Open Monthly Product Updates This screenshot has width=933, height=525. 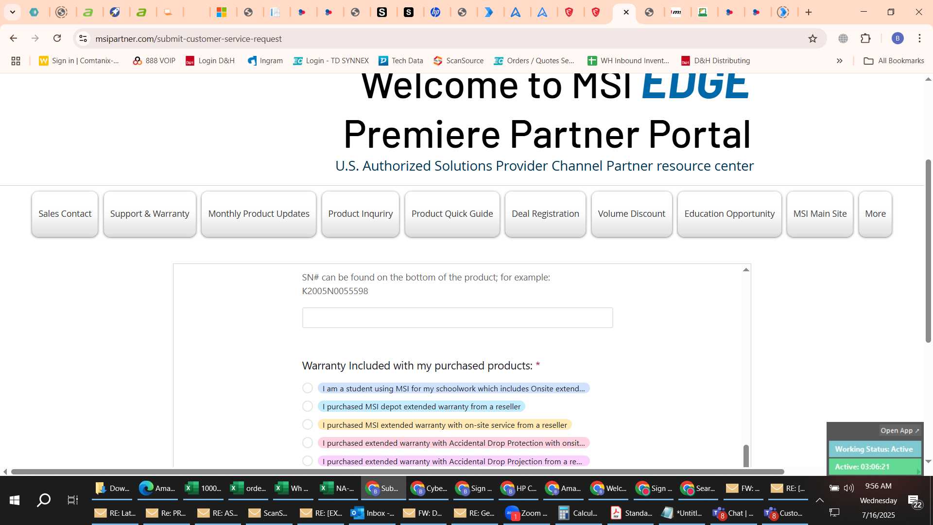point(259,214)
